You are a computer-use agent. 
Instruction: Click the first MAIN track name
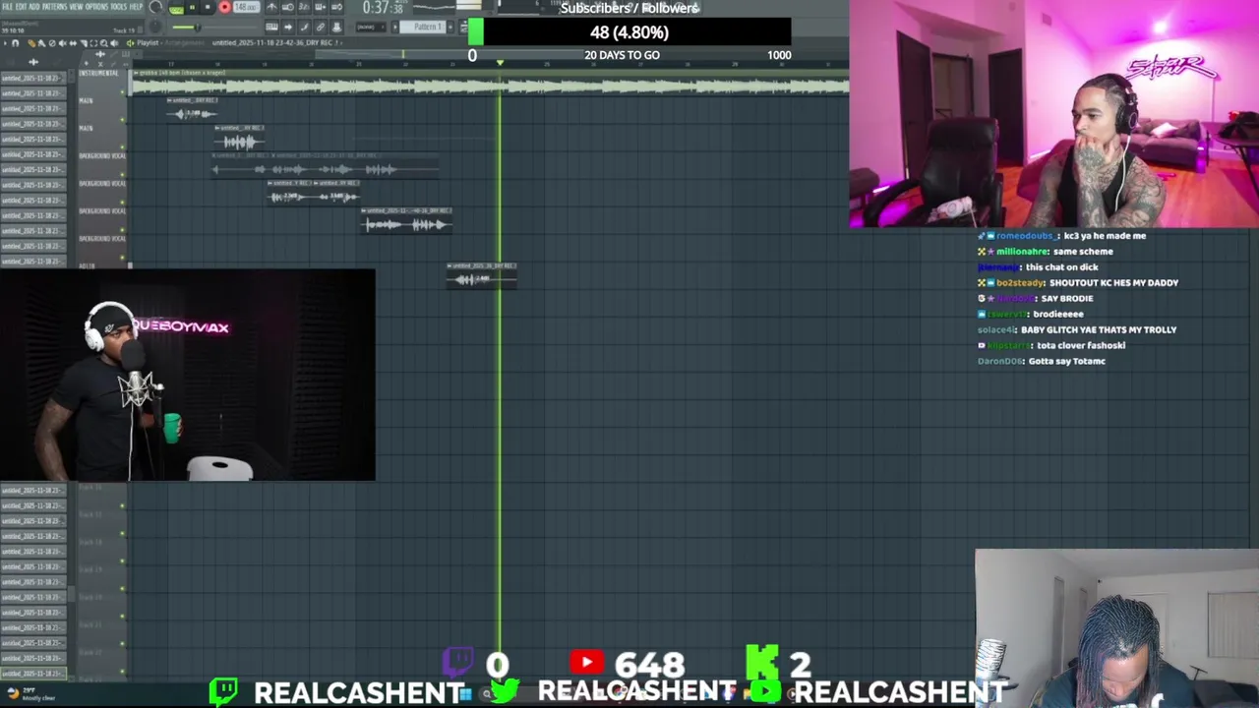tap(87, 100)
